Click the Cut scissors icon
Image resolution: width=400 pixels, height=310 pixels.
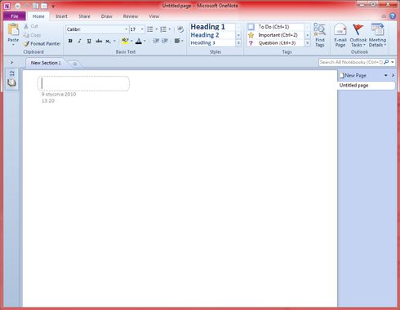tap(26, 26)
